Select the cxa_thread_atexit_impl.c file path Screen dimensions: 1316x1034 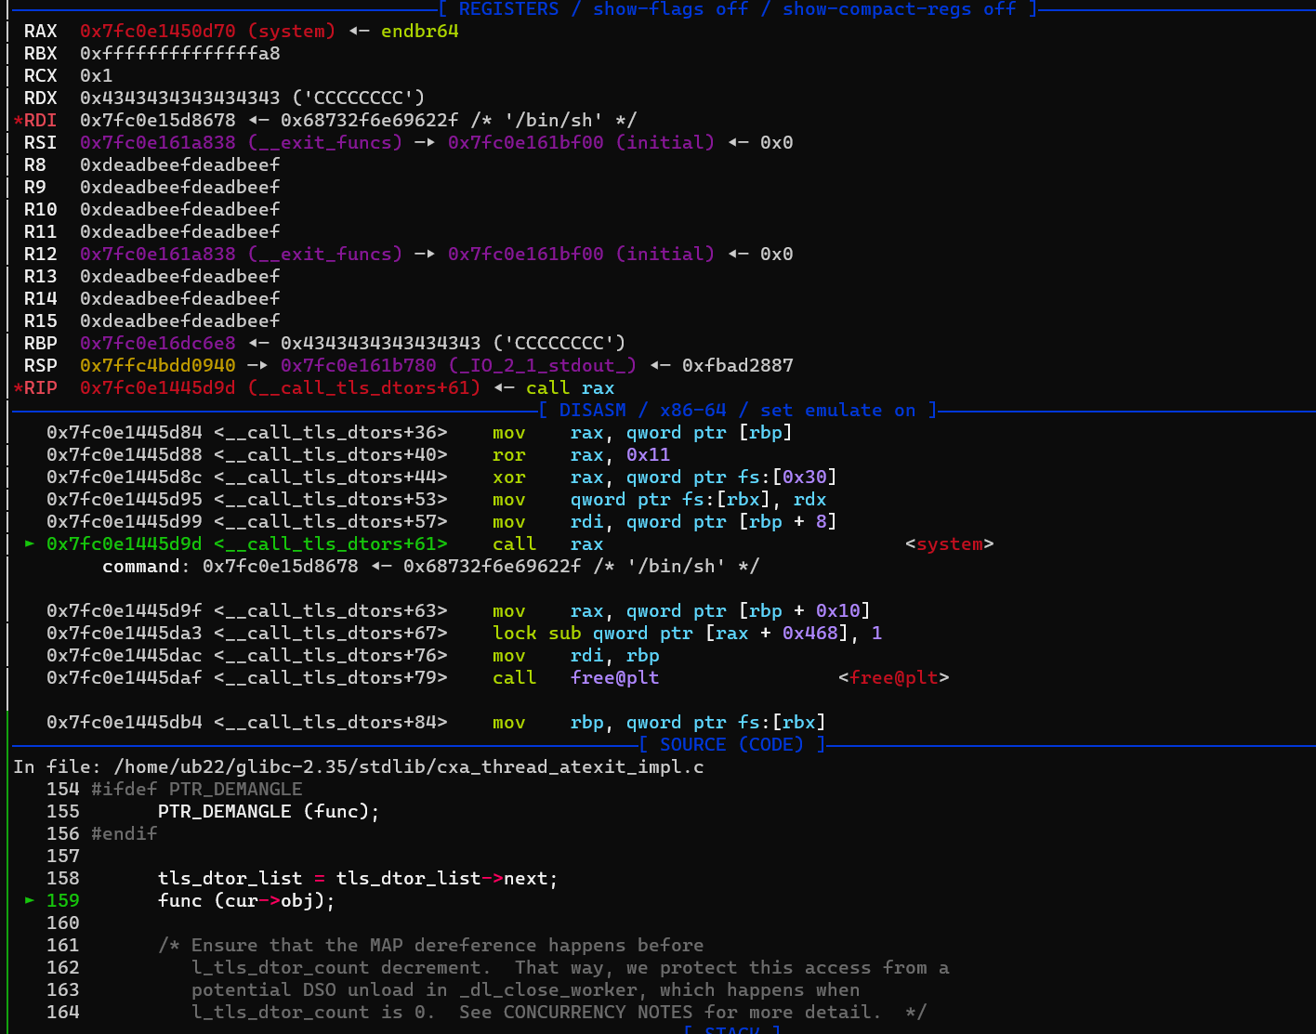point(408,766)
